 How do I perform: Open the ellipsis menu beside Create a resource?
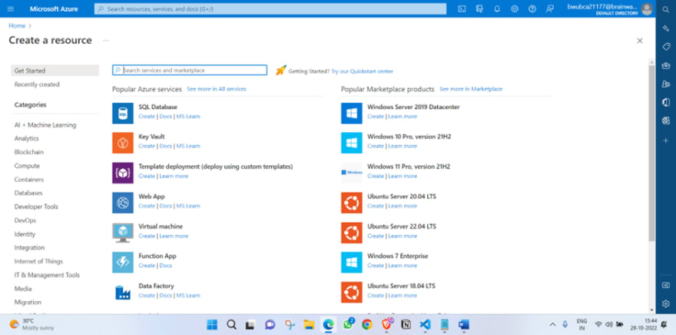[x=106, y=41]
